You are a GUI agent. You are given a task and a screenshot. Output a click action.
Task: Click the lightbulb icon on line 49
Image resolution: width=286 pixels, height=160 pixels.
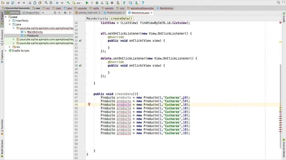point(89,104)
